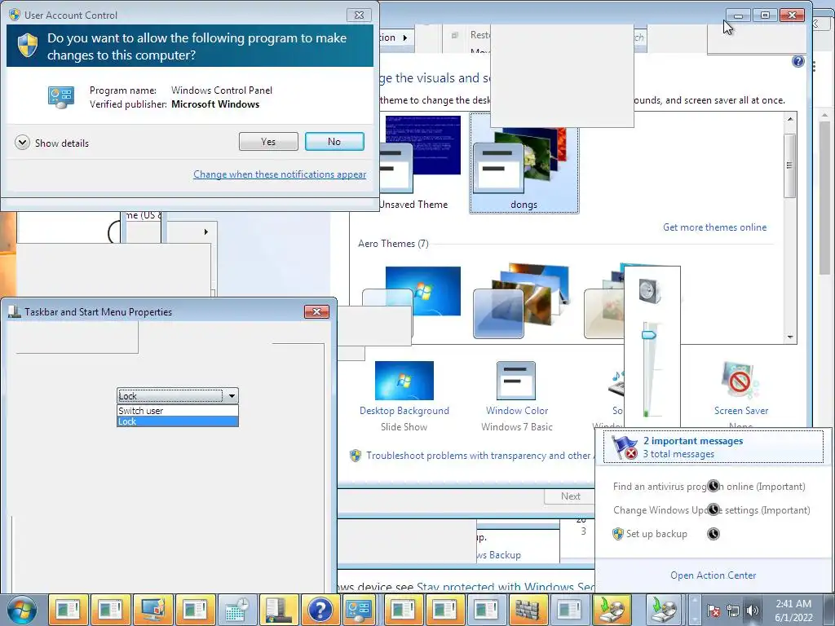Open 'Change Windows Update settings' message
This screenshot has height=626, width=835.
click(x=711, y=510)
